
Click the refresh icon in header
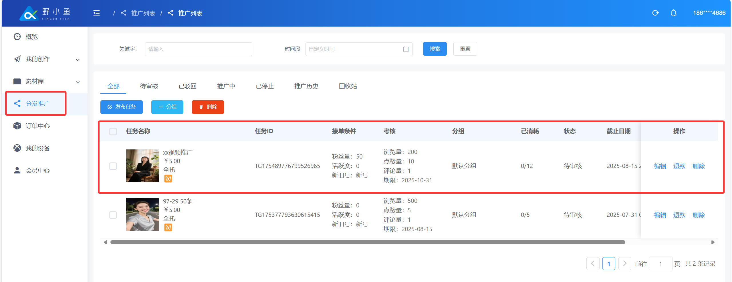(x=655, y=13)
